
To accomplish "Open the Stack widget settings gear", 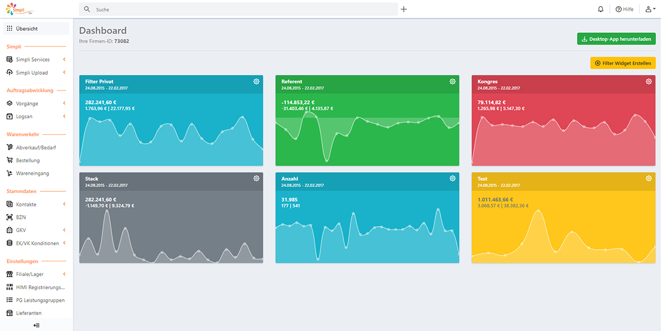I will 256,179.
